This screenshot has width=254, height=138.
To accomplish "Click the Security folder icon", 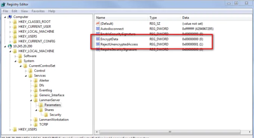I will point(46,115).
